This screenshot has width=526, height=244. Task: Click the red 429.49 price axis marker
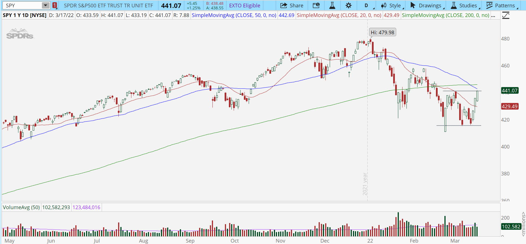click(510, 107)
